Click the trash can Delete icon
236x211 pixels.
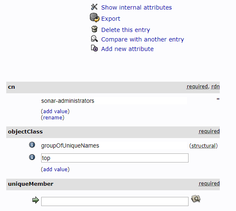[x=94, y=29]
